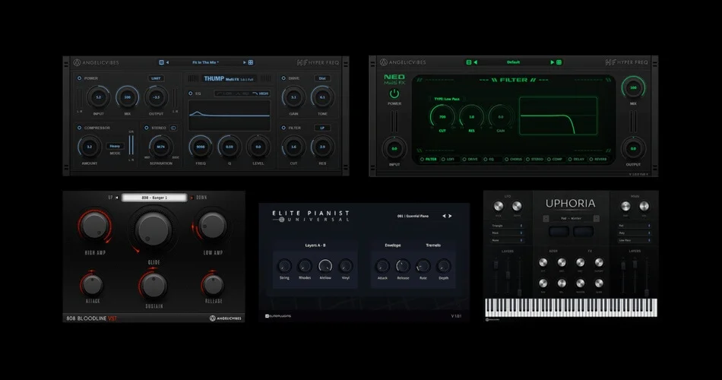Click right dark pad button in Uphoria
Screen dimensions: 722x380
[583, 231]
